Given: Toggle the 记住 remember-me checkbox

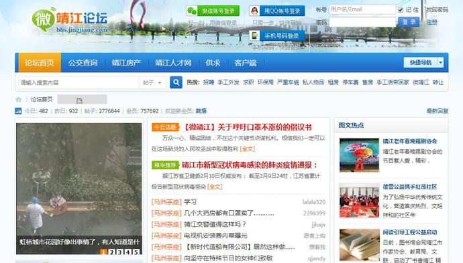Looking at the screenshot, I should 401,10.
